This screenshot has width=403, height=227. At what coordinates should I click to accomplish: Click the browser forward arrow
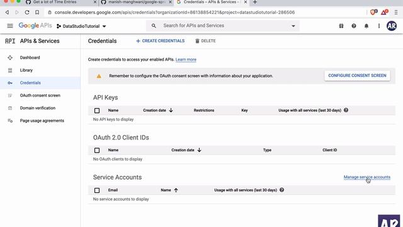(x=17, y=13)
